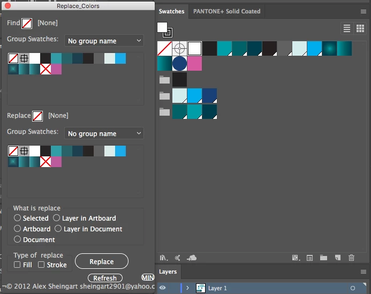This screenshot has width=371, height=294.
Task: Pick the pink swatch in Replace list
Action: tap(56, 162)
